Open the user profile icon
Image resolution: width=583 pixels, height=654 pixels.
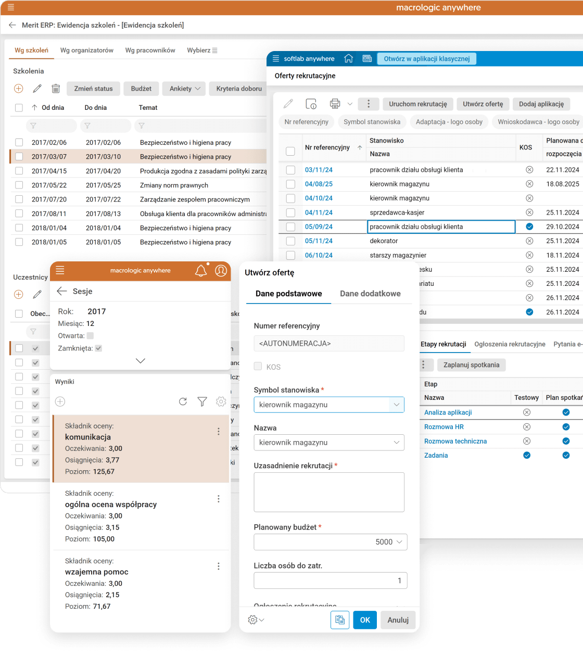221,271
